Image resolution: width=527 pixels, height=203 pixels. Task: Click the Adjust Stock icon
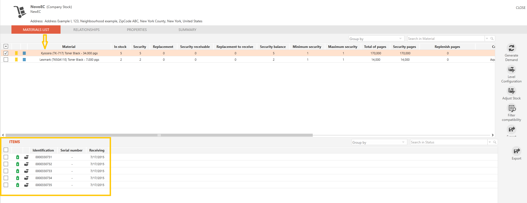(511, 91)
